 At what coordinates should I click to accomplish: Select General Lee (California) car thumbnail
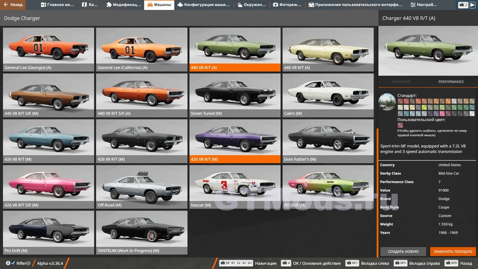(142, 49)
